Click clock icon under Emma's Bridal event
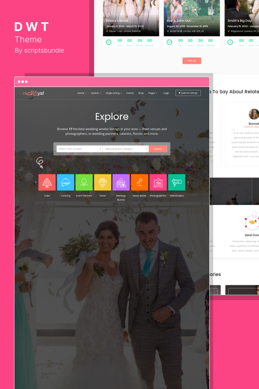 (109, 42)
